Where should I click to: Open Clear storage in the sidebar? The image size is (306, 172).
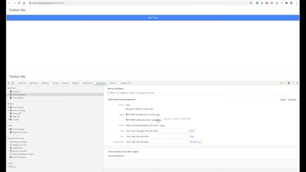18,97
